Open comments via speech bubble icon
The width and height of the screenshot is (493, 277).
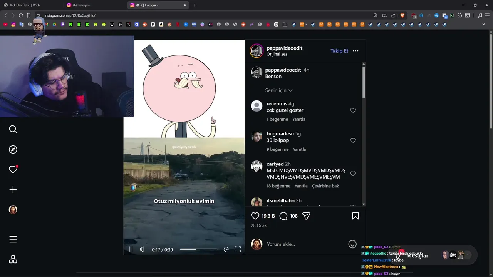[x=283, y=216]
